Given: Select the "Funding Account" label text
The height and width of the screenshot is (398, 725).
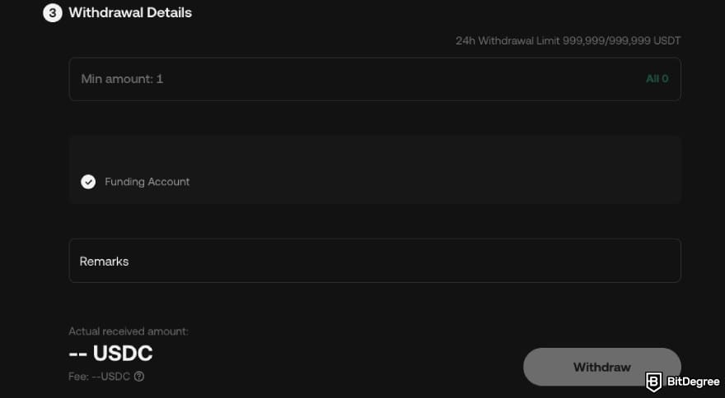Looking at the screenshot, I should click(x=147, y=182).
